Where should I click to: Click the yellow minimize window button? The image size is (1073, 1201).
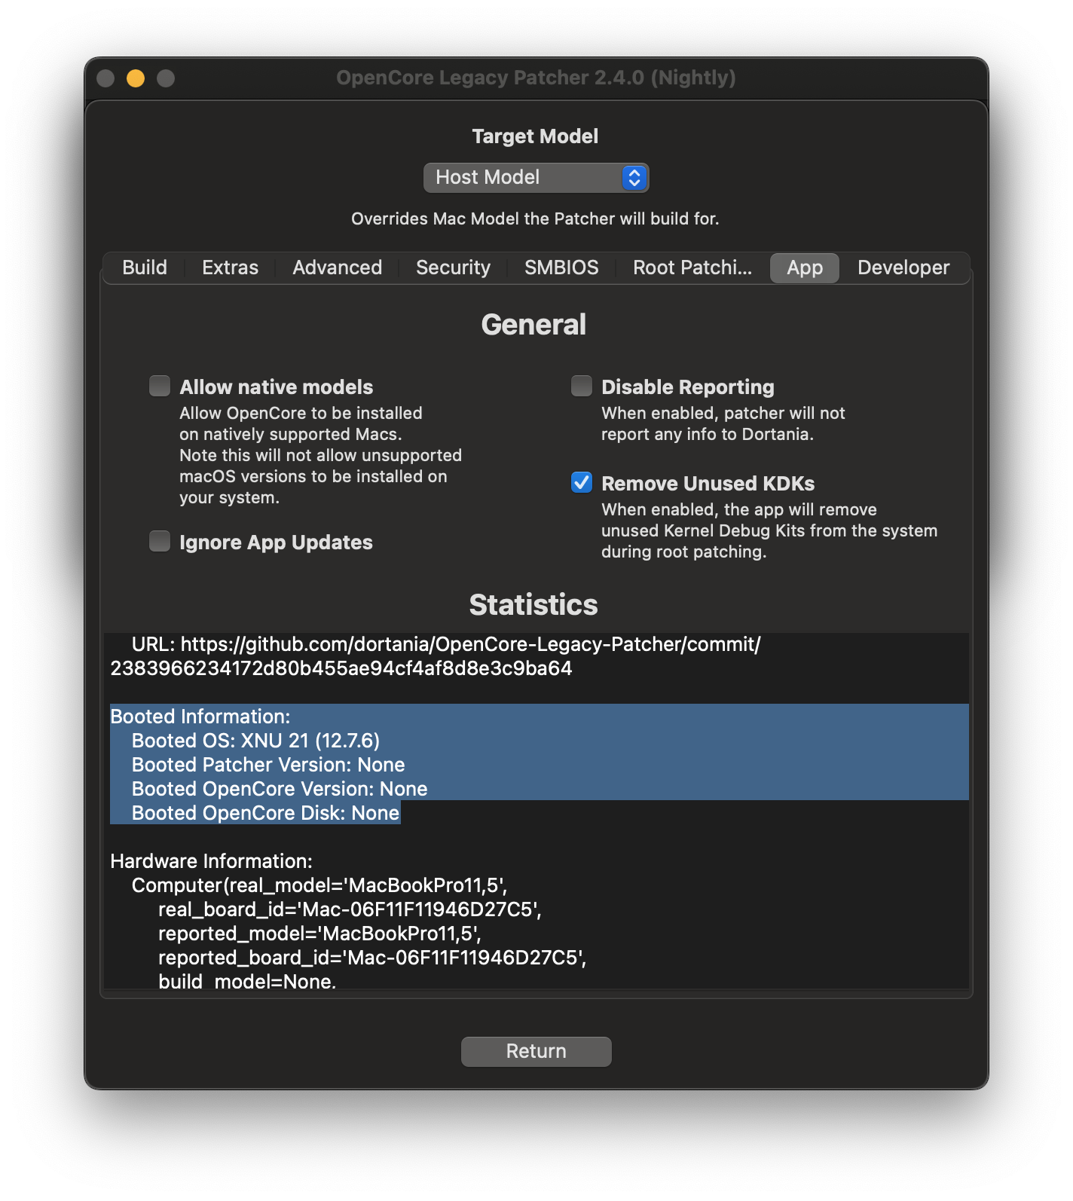(136, 78)
